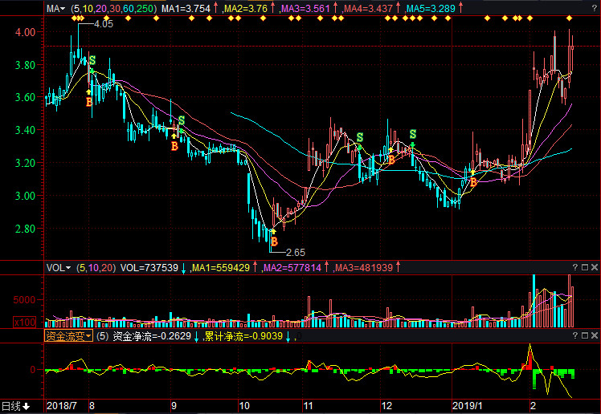Click the 2019/1 date on timeline
This screenshot has height=414, width=601.
[466, 405]
